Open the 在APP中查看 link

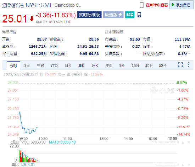point(157,5)
